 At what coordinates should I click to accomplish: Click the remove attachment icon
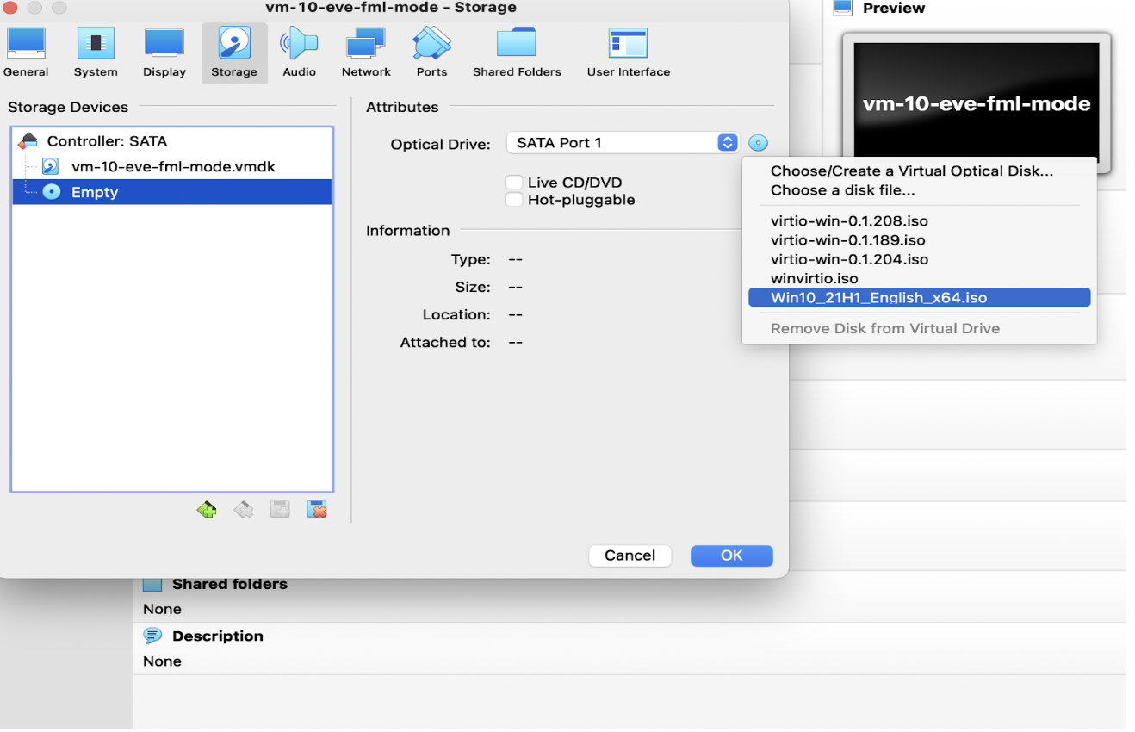[x=317, y=510]
